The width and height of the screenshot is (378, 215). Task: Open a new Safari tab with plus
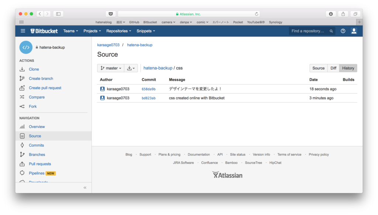(x=359, y=22)
